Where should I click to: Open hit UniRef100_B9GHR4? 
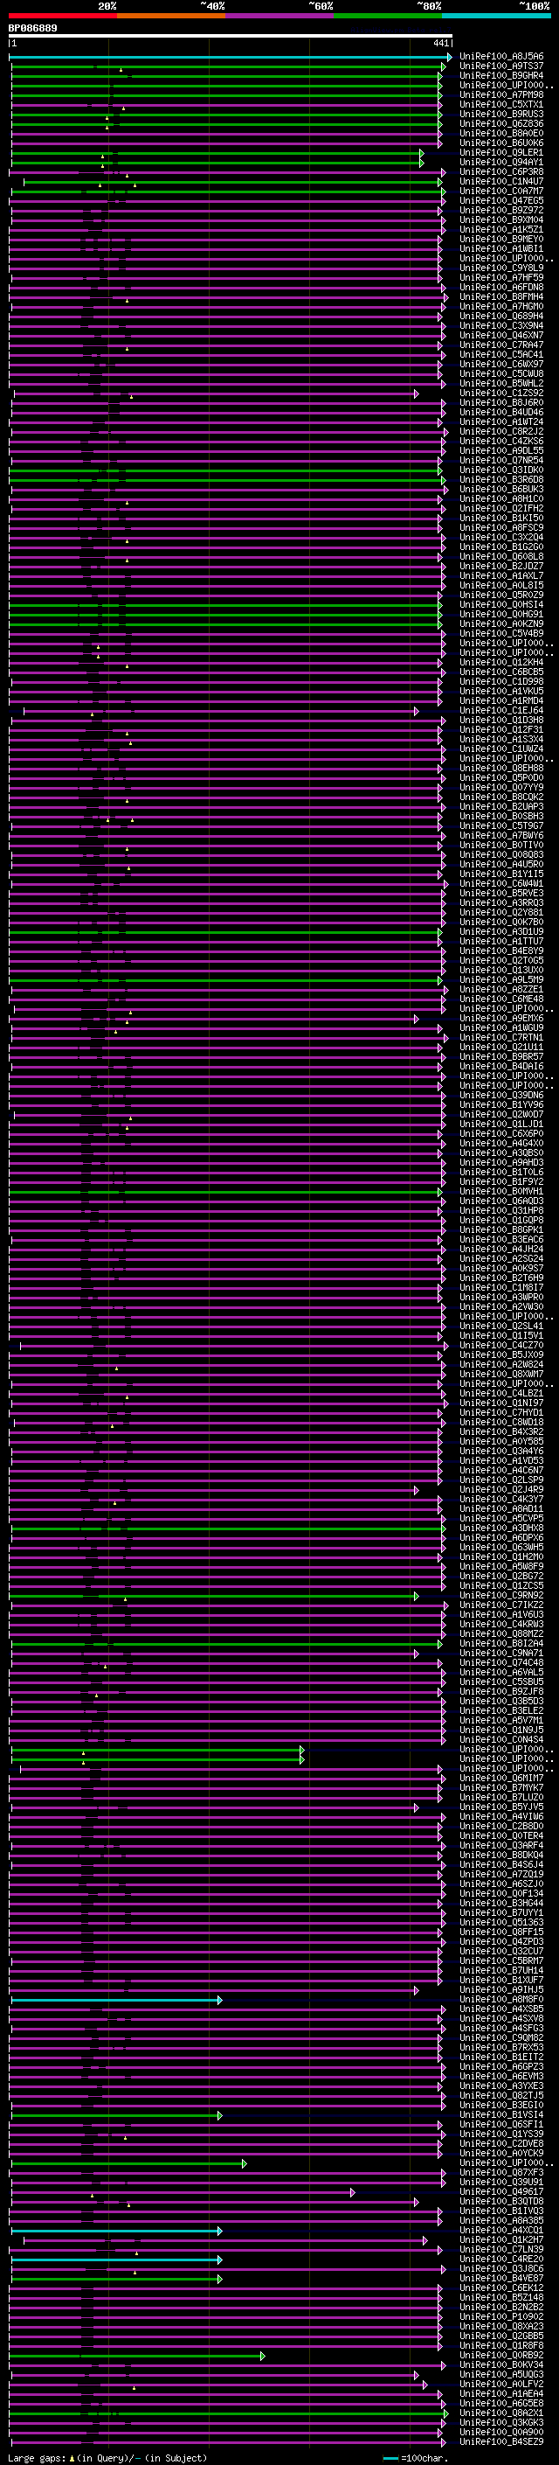click(x=500, y=77)
